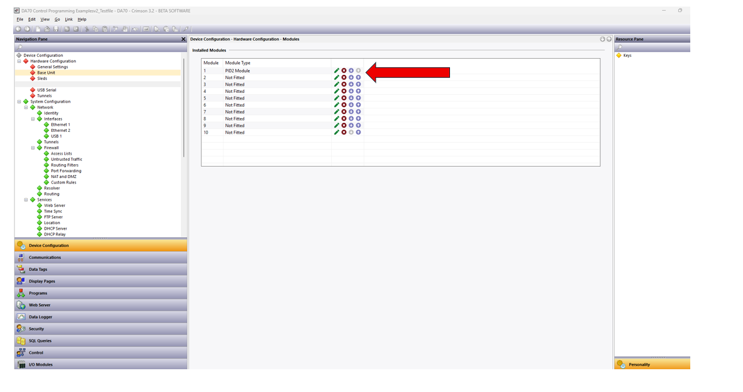Edit module 1 PID2 Module with pencil icon
The height and width of the screenshot is (392, 743).
pos(337,71)
